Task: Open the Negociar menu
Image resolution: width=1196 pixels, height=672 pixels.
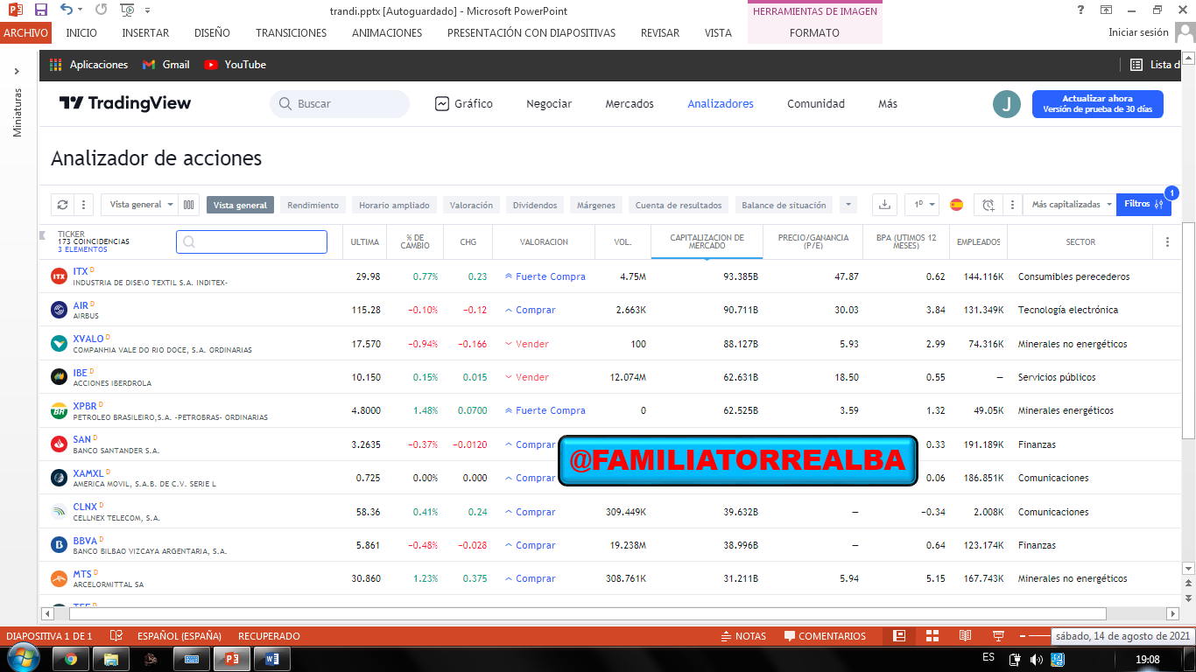Action: click(x=549, y=103)
